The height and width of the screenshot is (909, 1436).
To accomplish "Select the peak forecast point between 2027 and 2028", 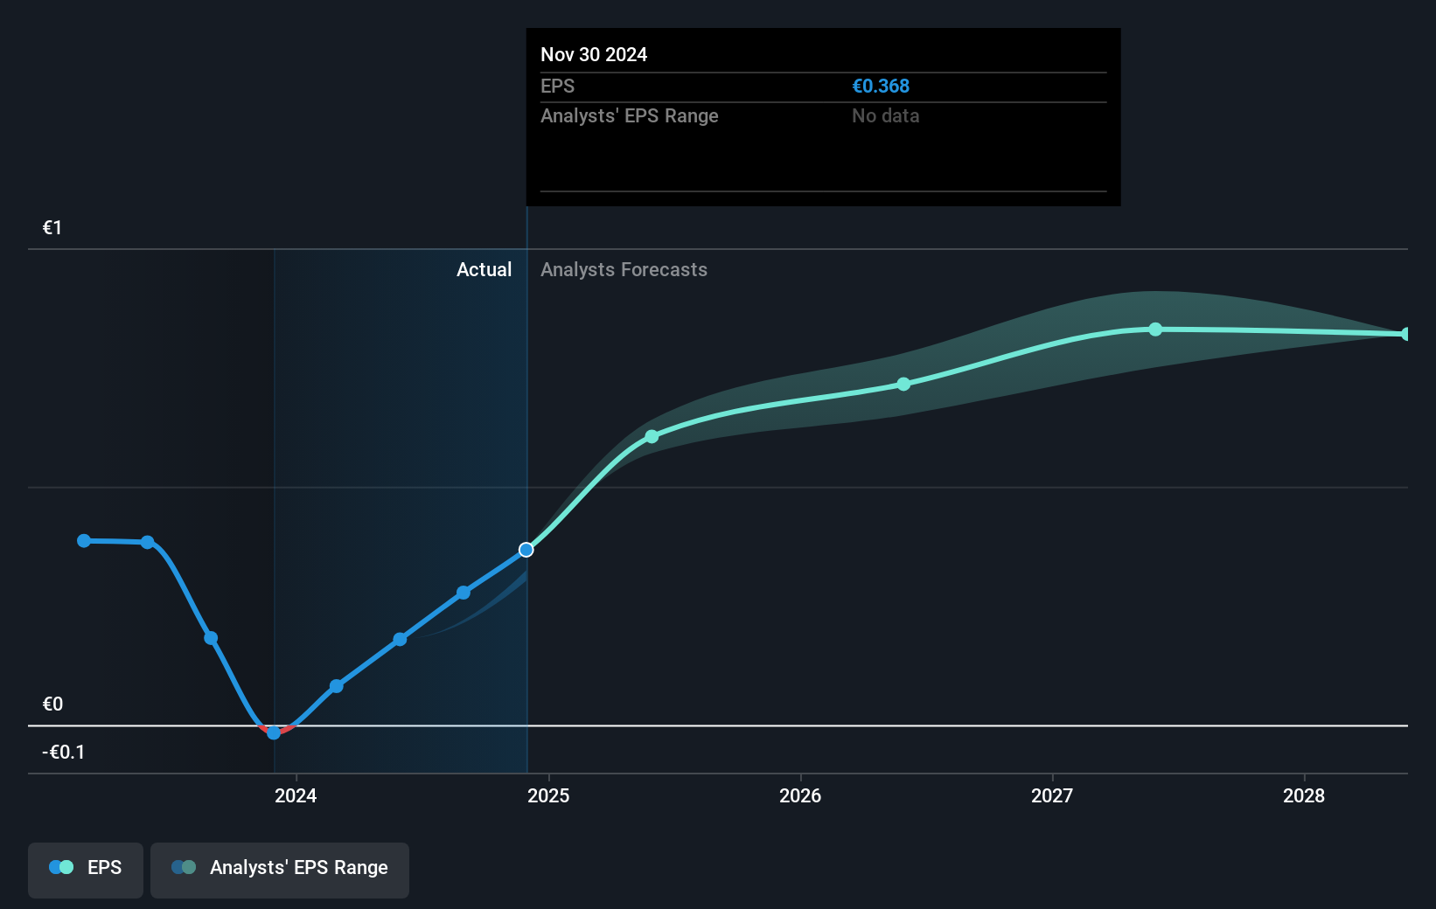I will (1155, 330).
